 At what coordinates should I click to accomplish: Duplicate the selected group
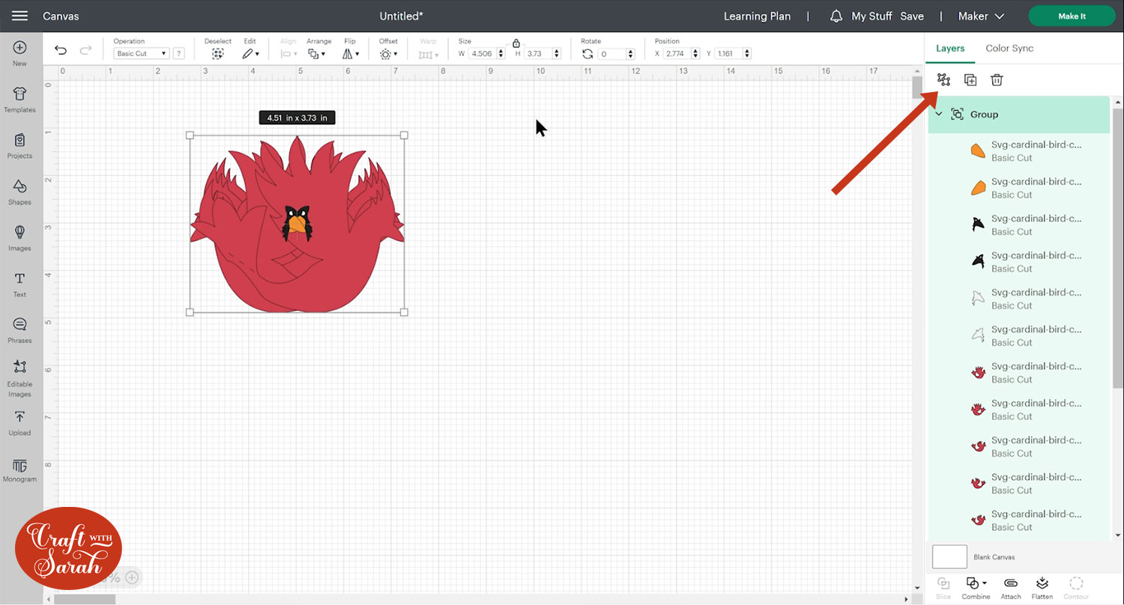tap(970, 79)
